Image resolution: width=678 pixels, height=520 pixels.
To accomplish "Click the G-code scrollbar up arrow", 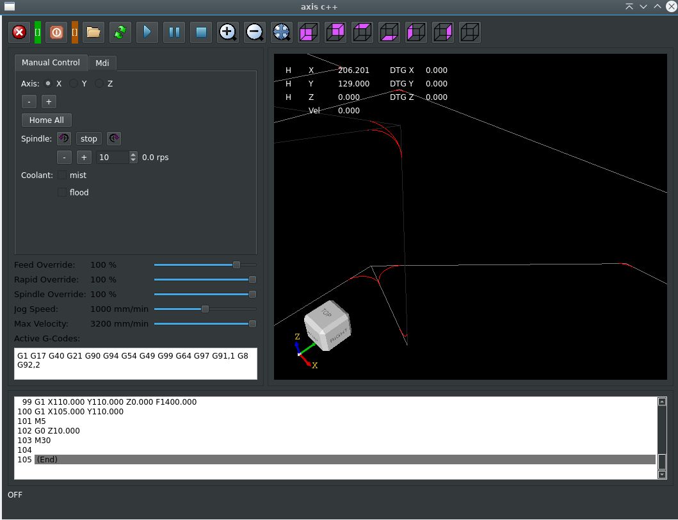I will (x=661, y=402).
